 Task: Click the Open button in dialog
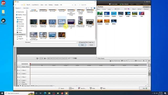coord(82,45)
